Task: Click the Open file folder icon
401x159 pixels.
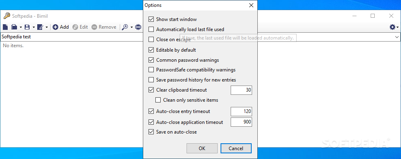Action: click(x=14, y=27)
